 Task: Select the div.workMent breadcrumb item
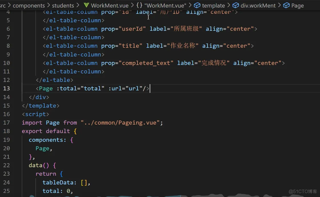[258, 5]
